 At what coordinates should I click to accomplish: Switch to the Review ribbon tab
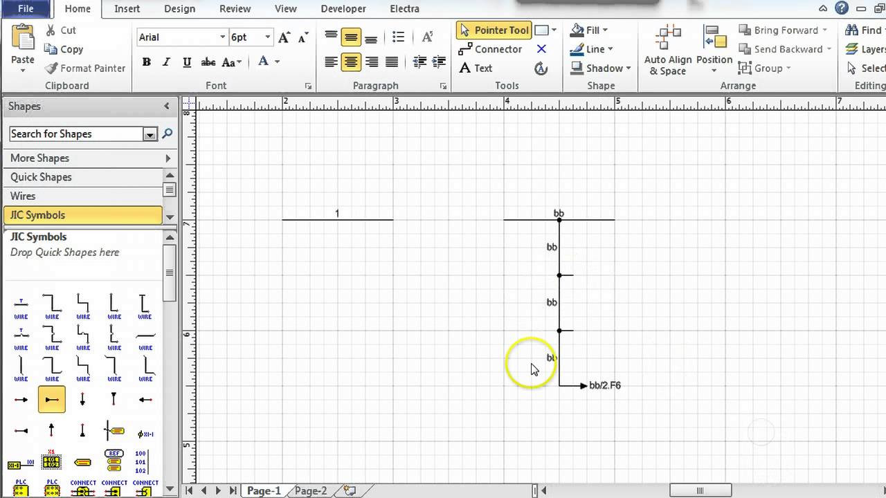coord(235,9)
